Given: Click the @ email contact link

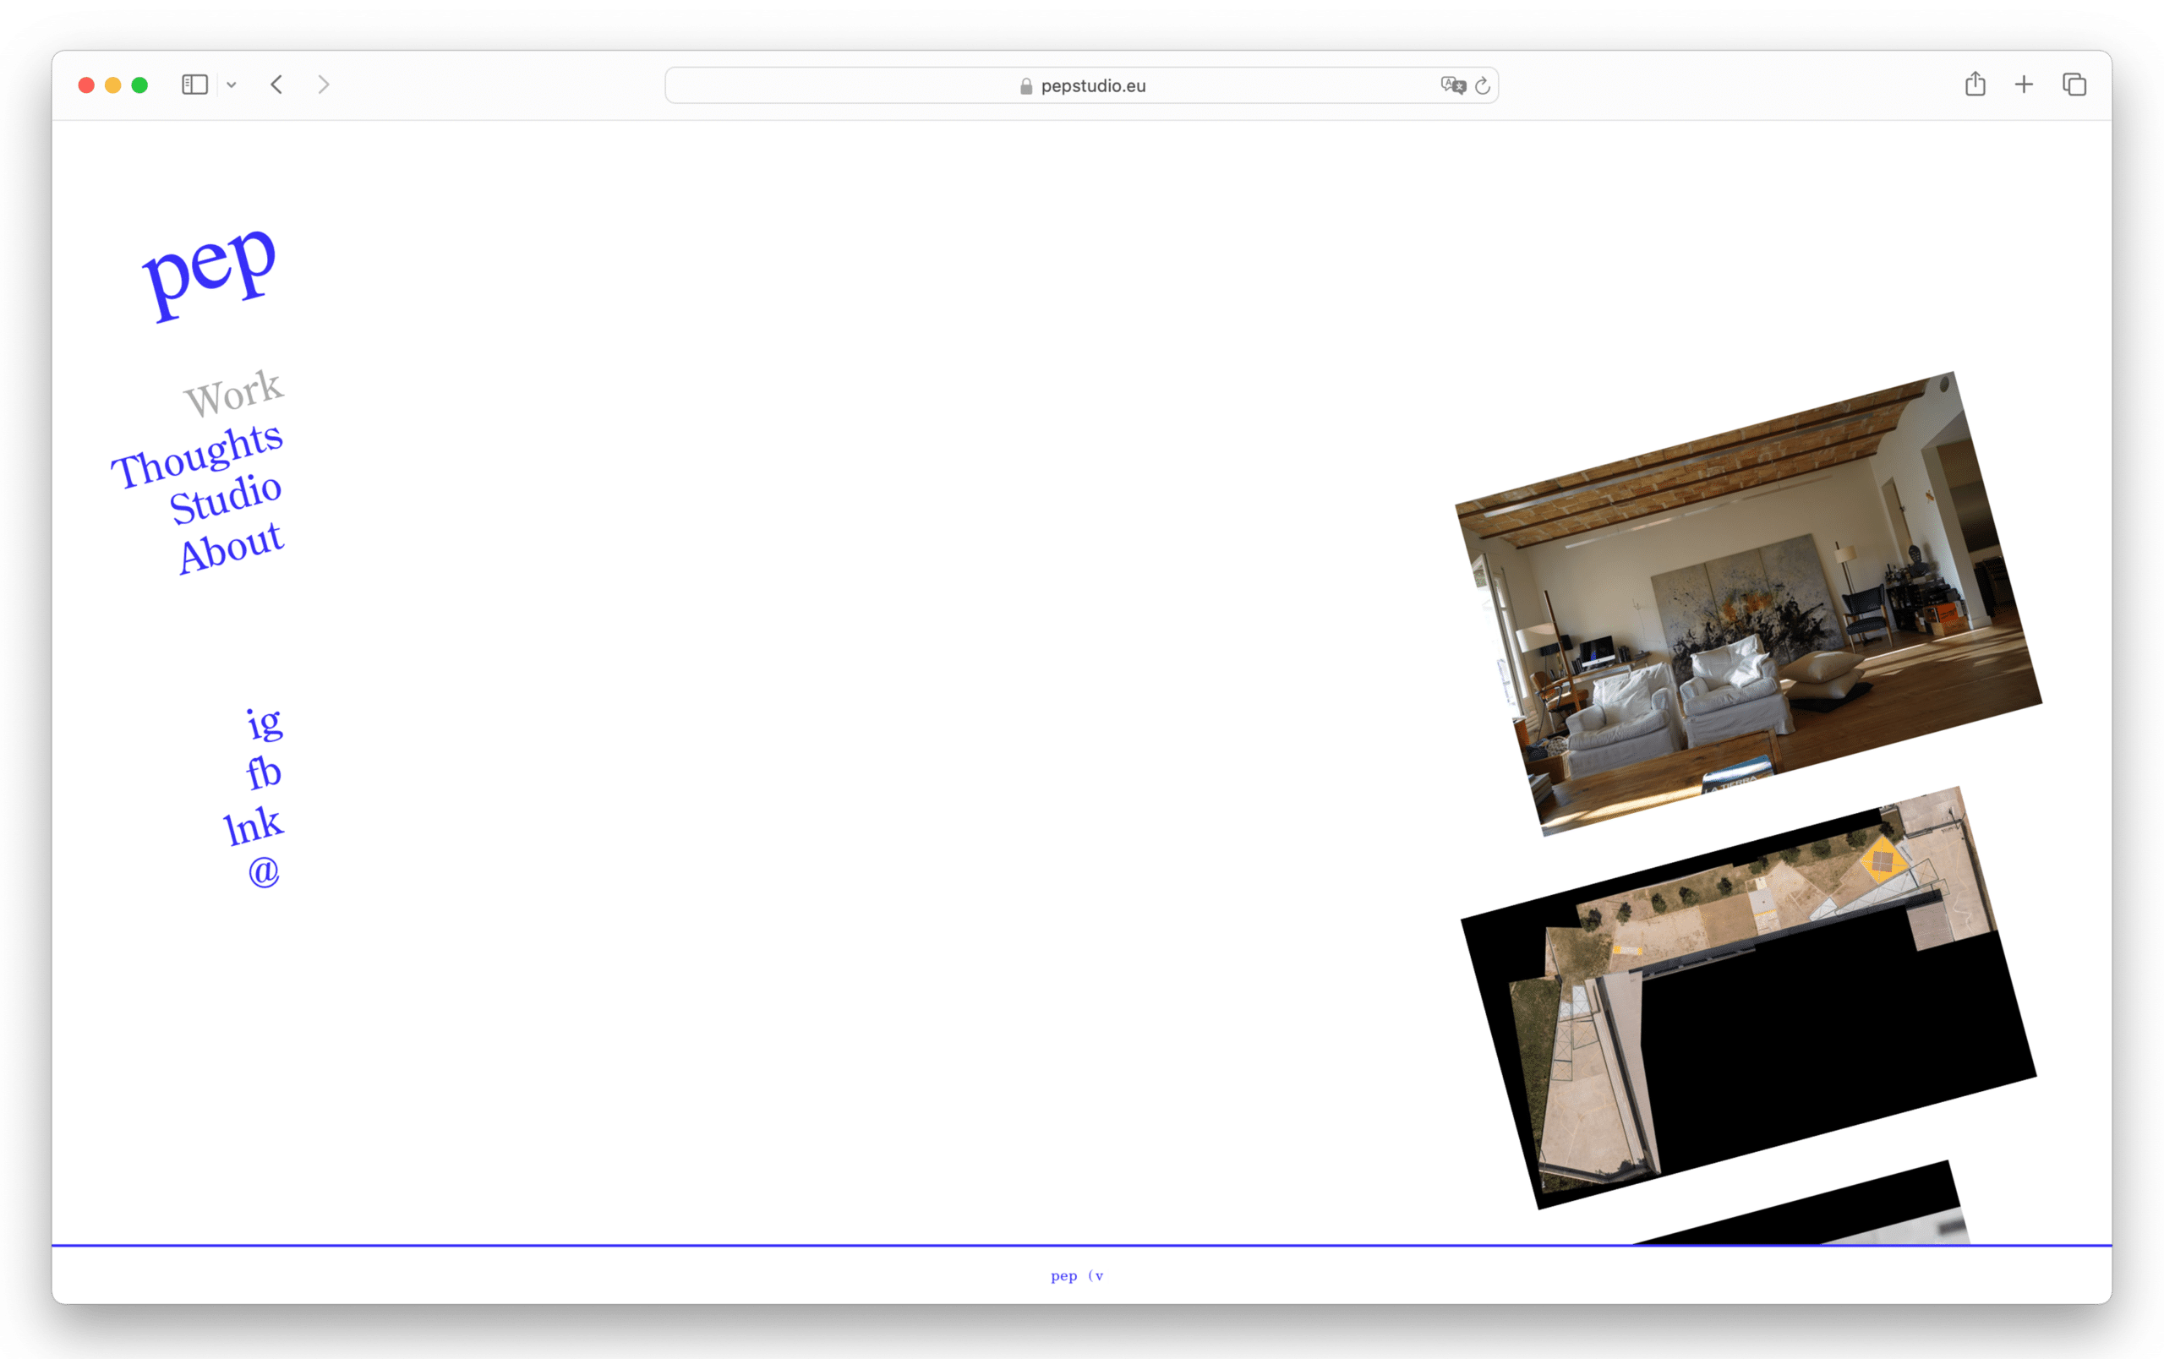Looking at the screenshot, I should [265, 871].
